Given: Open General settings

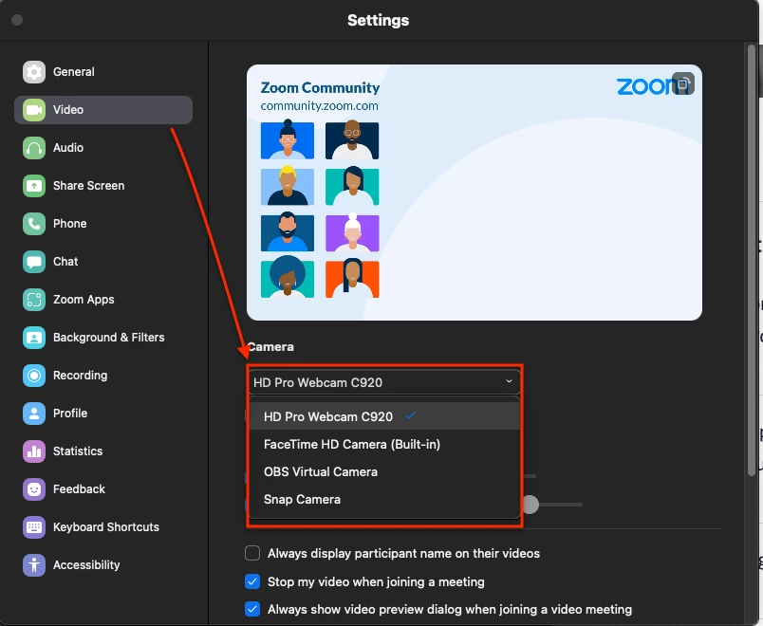Looking at the screenshot, I should pos(73,72).
